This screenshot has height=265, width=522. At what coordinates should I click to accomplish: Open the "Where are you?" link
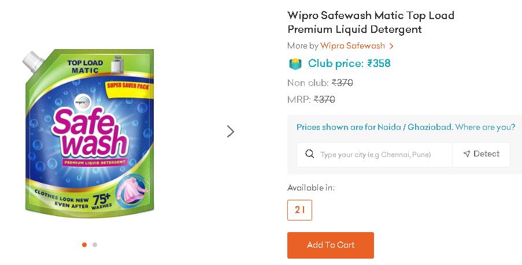click(x=485, y=127)
